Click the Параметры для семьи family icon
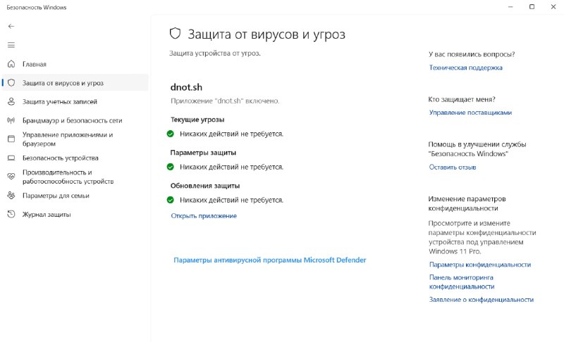The width and height of the screenshot is (564, 342). click(11, 196)
